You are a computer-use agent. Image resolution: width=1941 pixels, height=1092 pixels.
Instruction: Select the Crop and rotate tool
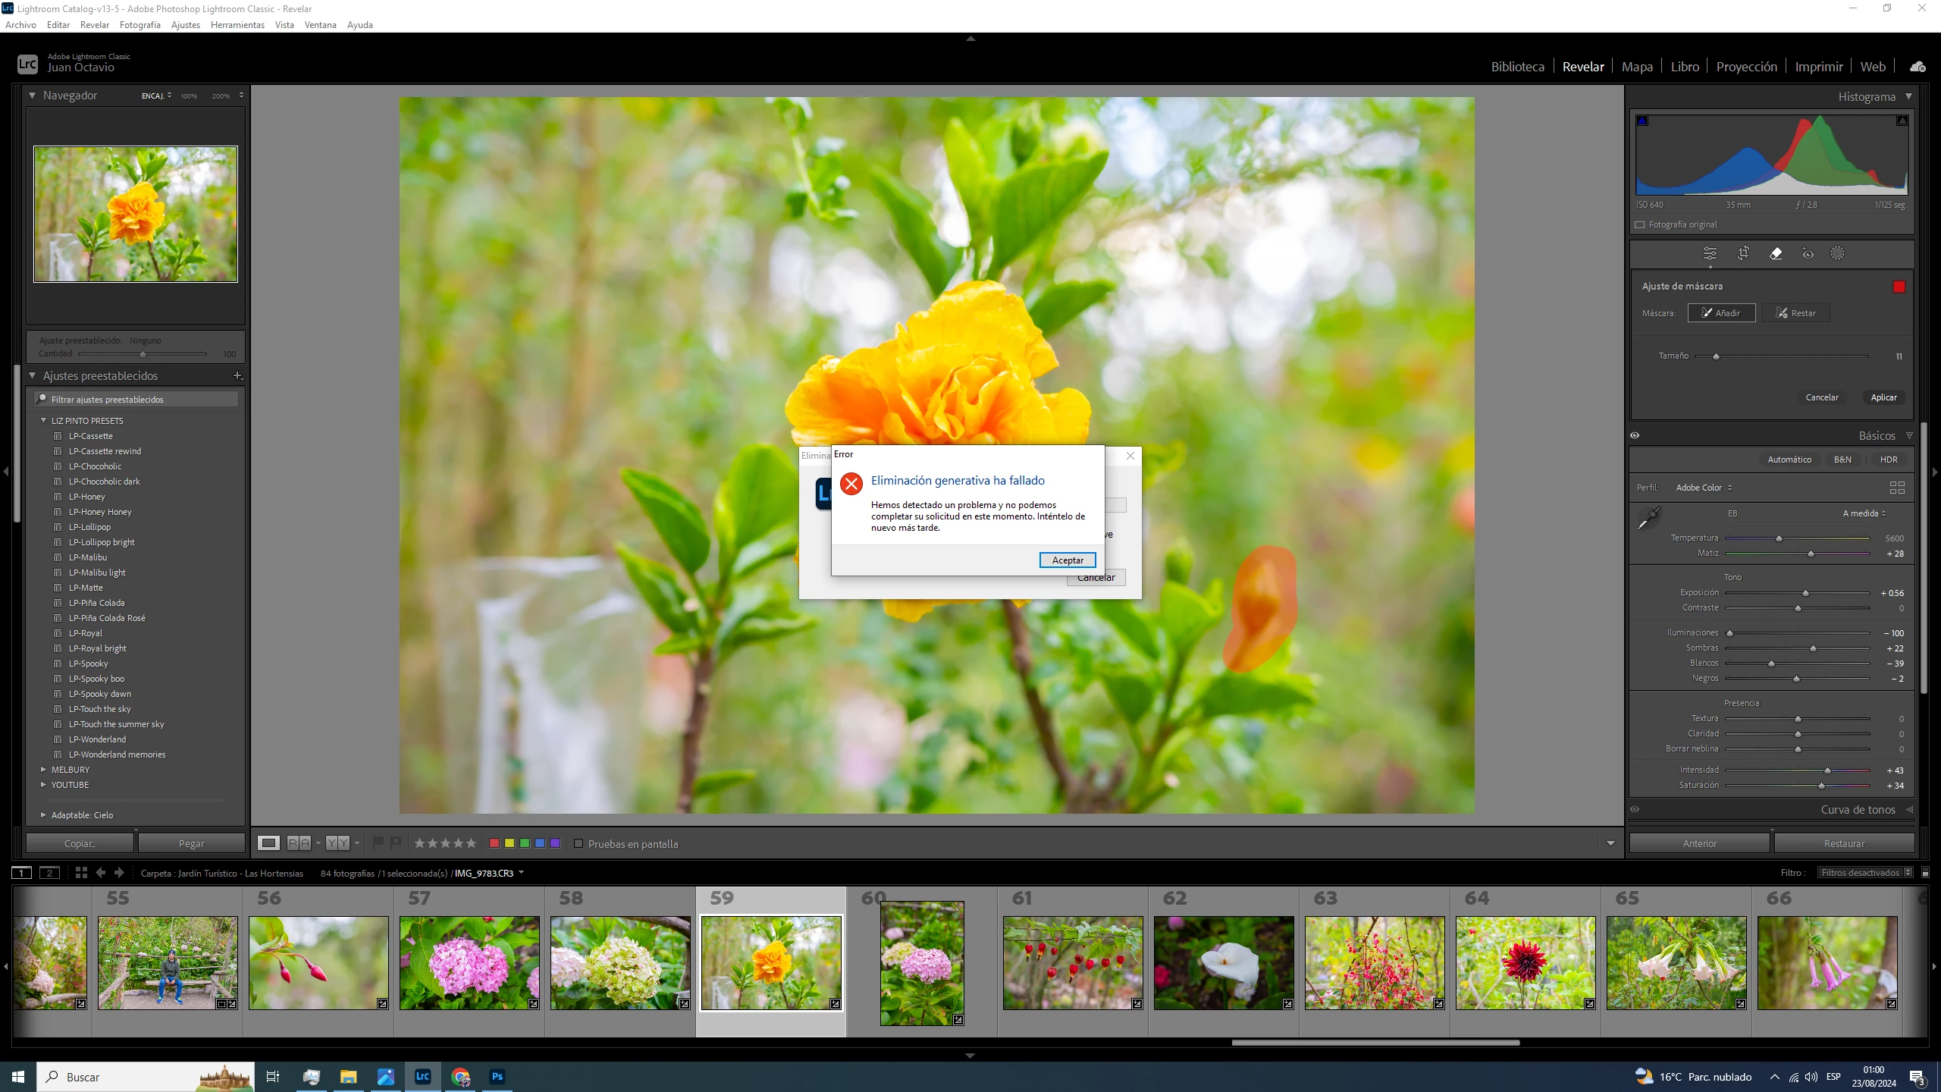(x=1743, y=253)
